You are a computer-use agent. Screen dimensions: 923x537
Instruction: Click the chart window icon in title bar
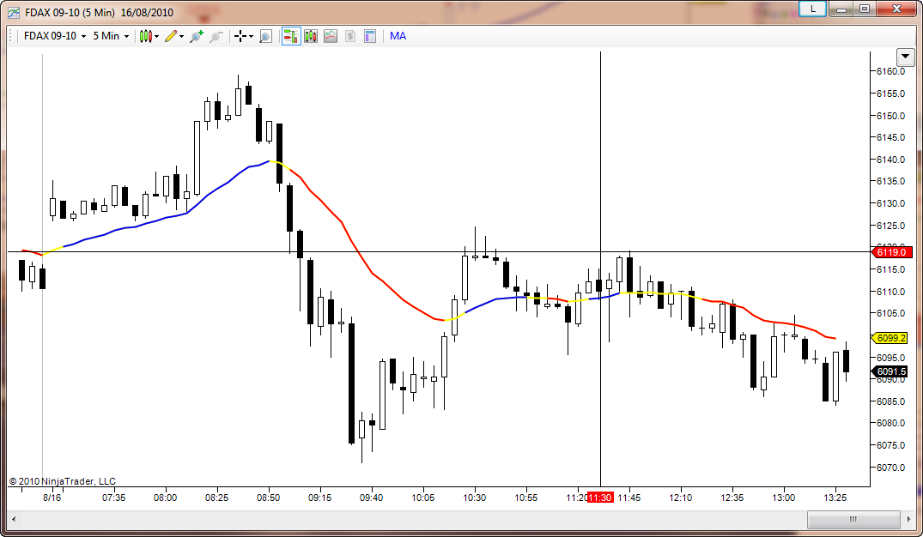tap(14, 12)
